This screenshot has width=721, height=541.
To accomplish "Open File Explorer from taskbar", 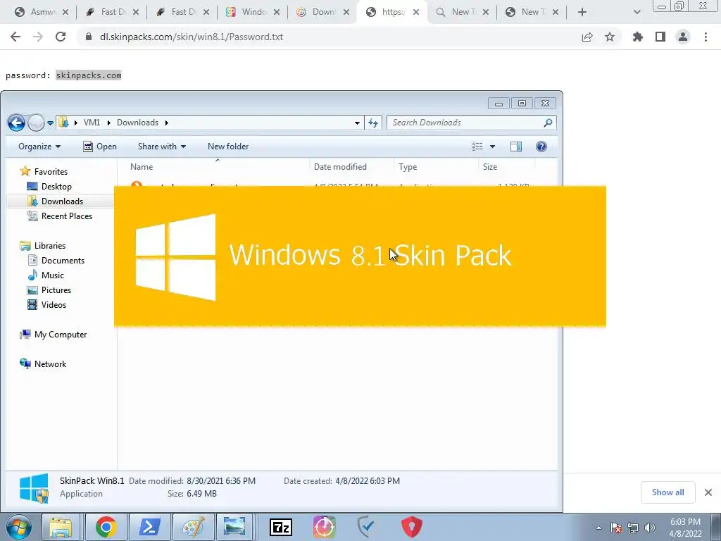I will pyautogui.click(x=61, y=527).
